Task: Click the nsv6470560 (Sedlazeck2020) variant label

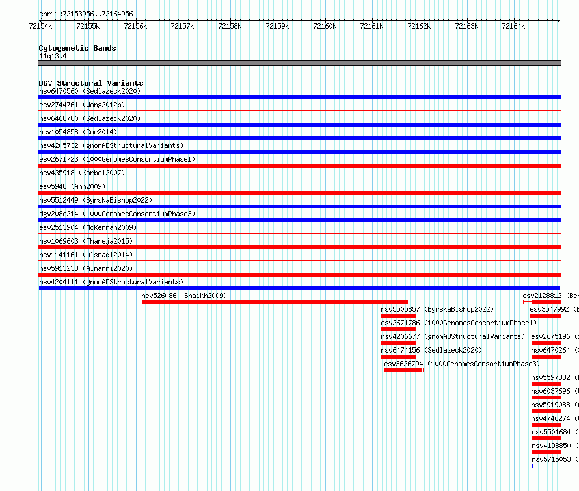Action: [90, 91]
